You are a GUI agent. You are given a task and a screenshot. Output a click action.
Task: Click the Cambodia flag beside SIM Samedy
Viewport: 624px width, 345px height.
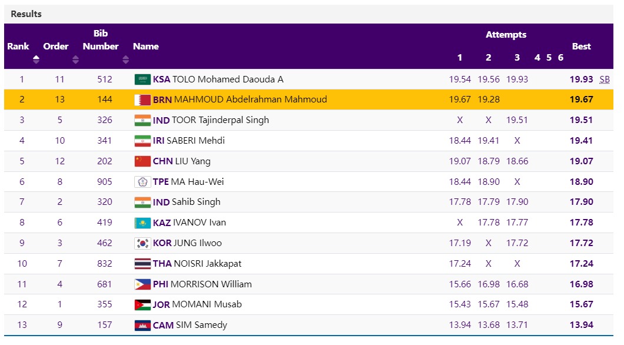(x=142, y=326)
